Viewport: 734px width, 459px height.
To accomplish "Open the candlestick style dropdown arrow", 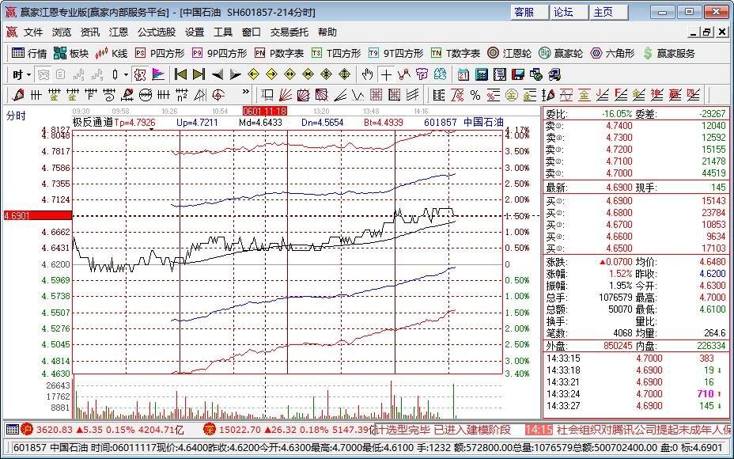I will (x=126, y=74).
